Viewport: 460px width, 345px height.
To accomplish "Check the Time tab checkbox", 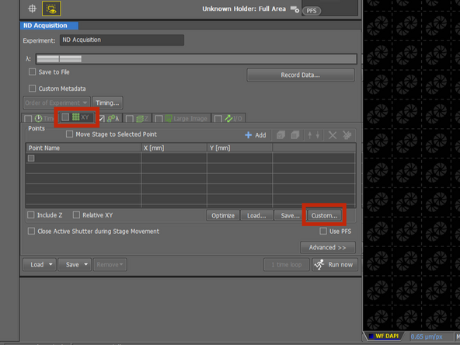I will 28,119.
